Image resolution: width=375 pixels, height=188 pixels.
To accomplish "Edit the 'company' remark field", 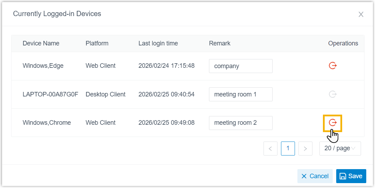I will click(x=240, y=66).
